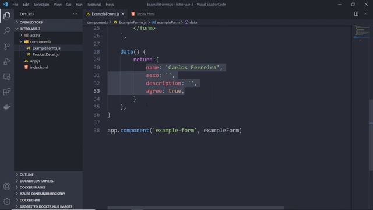This screenshot has height=210, width=373.
Task: Open Extensions view icon
Action: (x=7, y=92)
